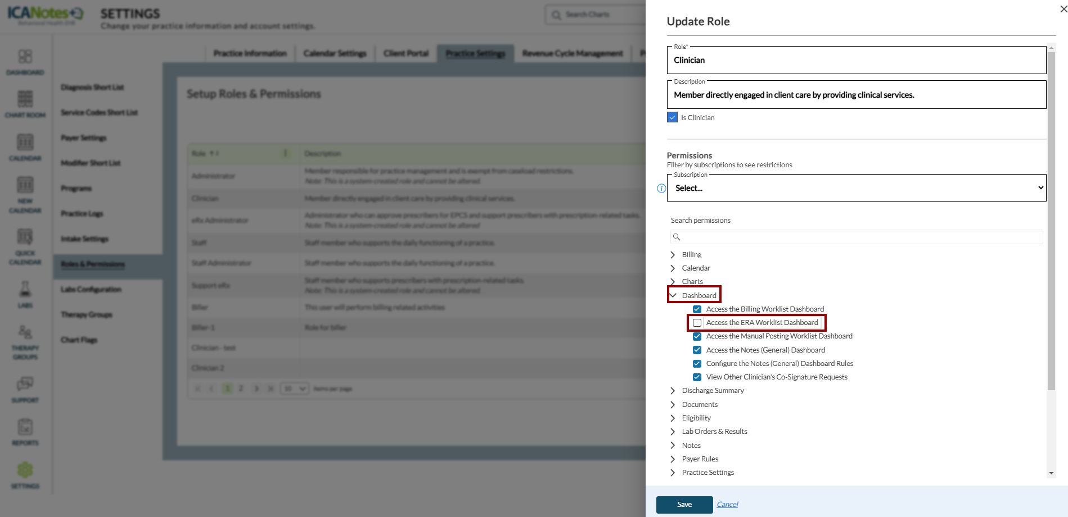This screenshot has width=1068, height=517.
Task: Open the Labs flask icon
Action: point(25,289)
